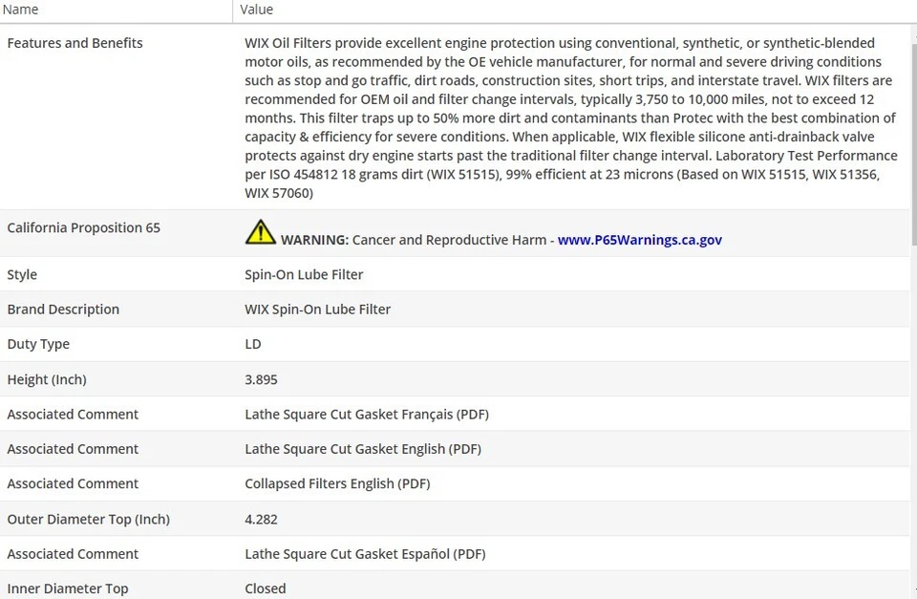The height and width of the screenshot is (599, 917).
Task: Click the Value column header
Action: (x=256, y=10)
